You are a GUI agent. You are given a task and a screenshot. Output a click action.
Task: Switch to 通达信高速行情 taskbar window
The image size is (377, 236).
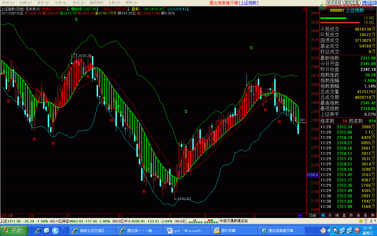(281, 231)
